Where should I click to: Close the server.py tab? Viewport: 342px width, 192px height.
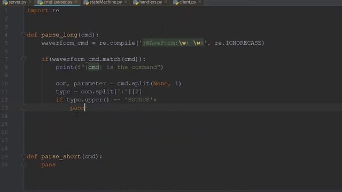click(30, 2)
